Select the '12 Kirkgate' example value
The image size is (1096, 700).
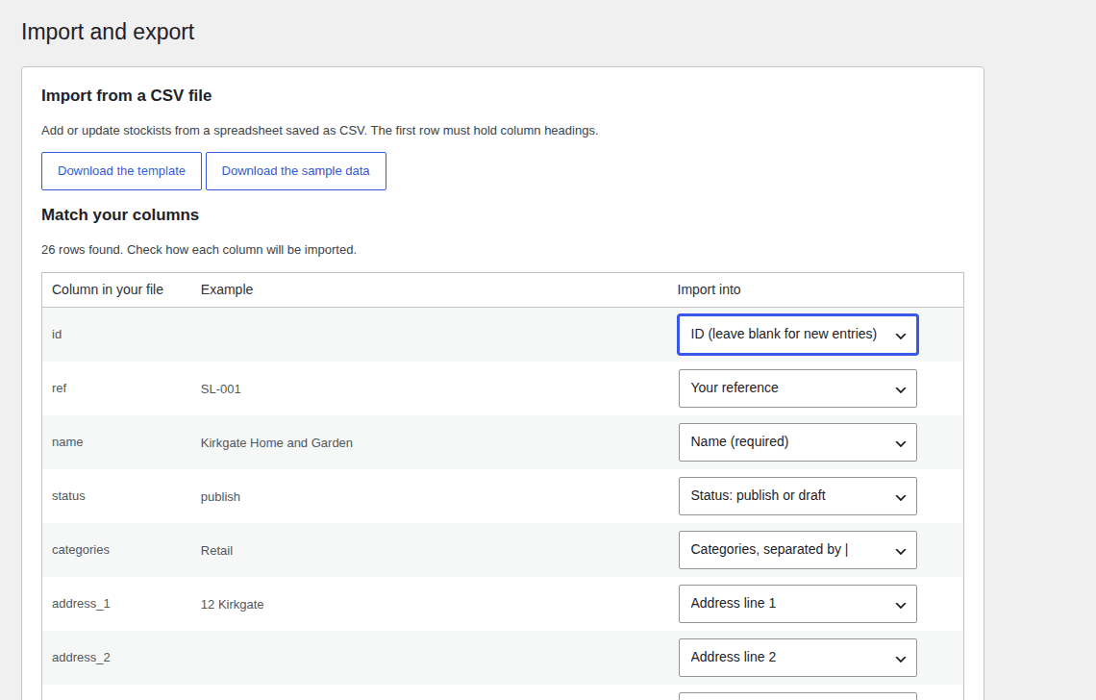click(x=232, y=604)
